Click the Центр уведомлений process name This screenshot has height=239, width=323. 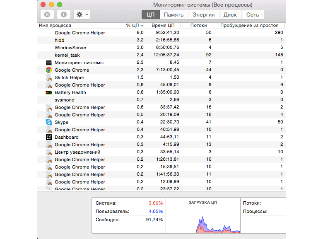[x=77, y=152]
